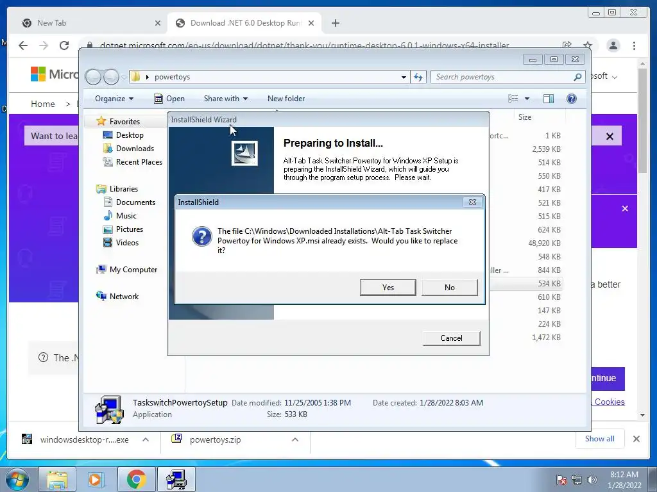The width and height of the screenshot is (657, 492).
Task: Open Recent Places in navigation pane
Action: tap(139, 162)
